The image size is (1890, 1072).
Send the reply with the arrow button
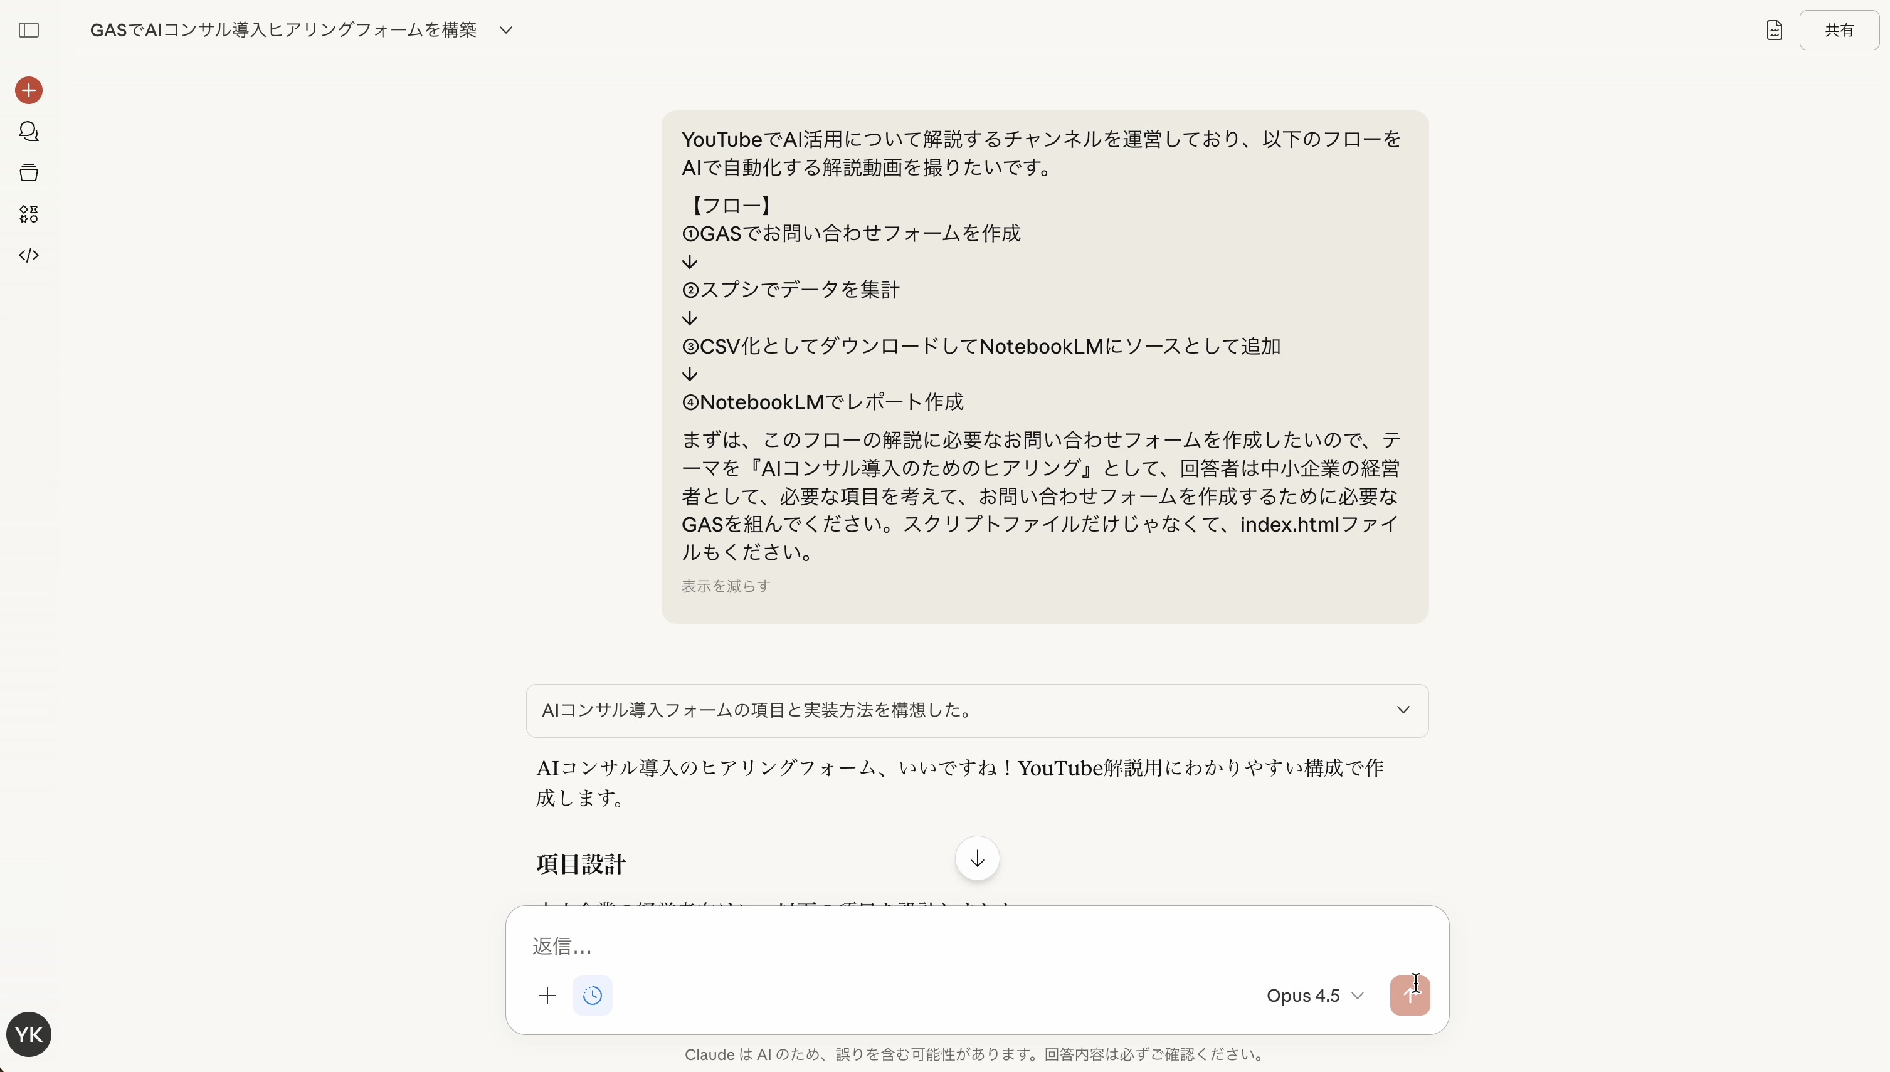point(1410,996)
